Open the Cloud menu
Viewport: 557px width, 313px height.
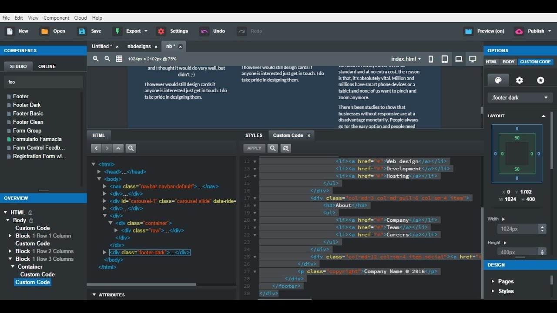tap(81, 18)
